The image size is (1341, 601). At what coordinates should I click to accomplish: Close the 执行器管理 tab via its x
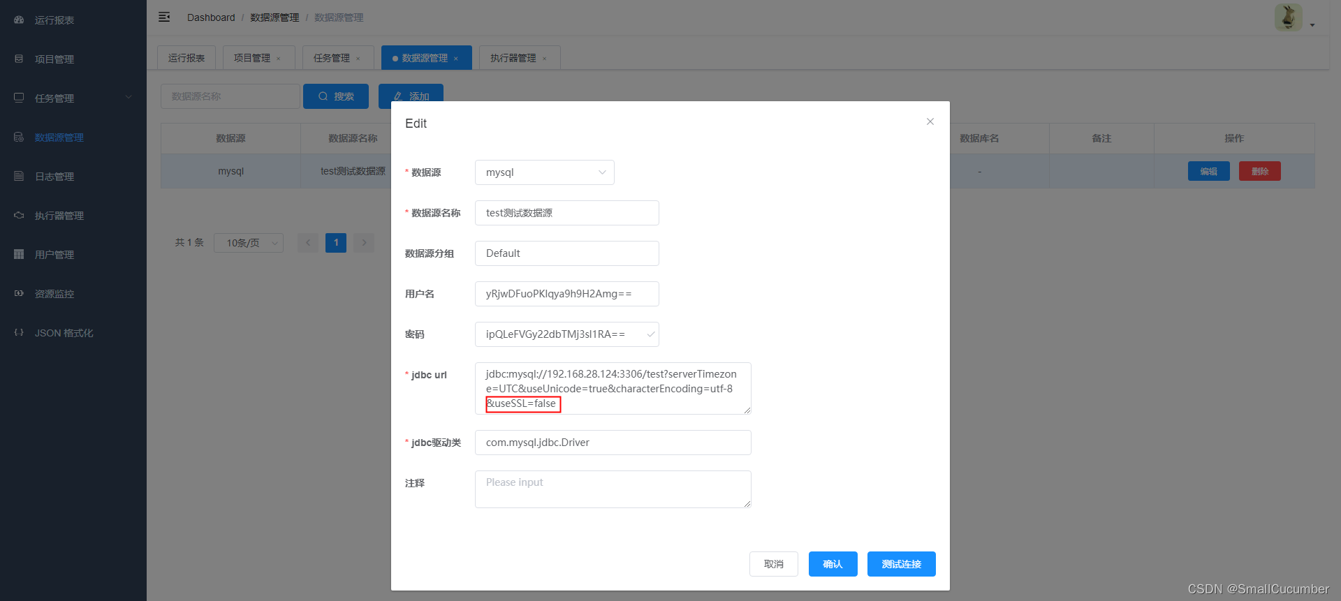545,59
